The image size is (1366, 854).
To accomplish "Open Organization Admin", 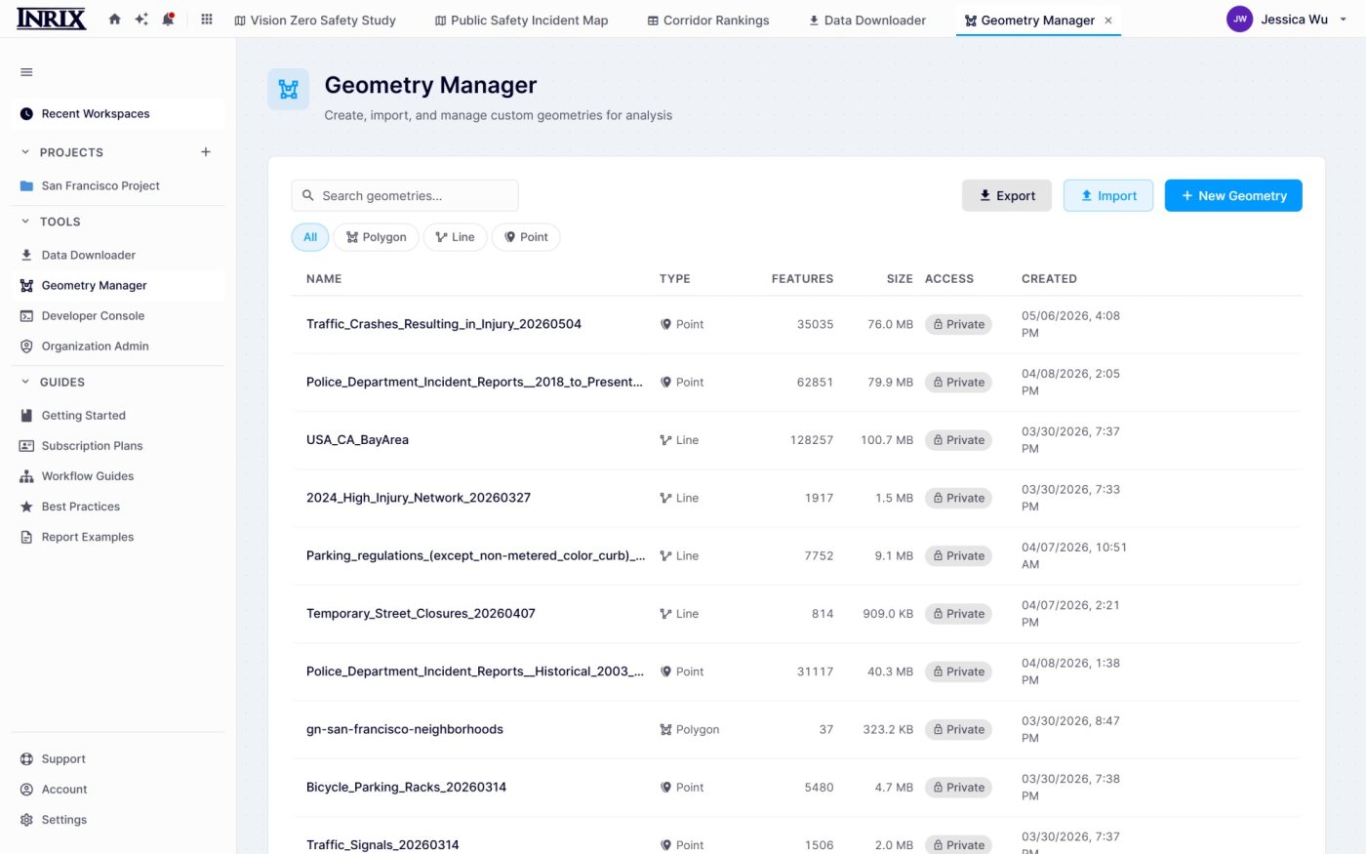I will click(118, 346).
